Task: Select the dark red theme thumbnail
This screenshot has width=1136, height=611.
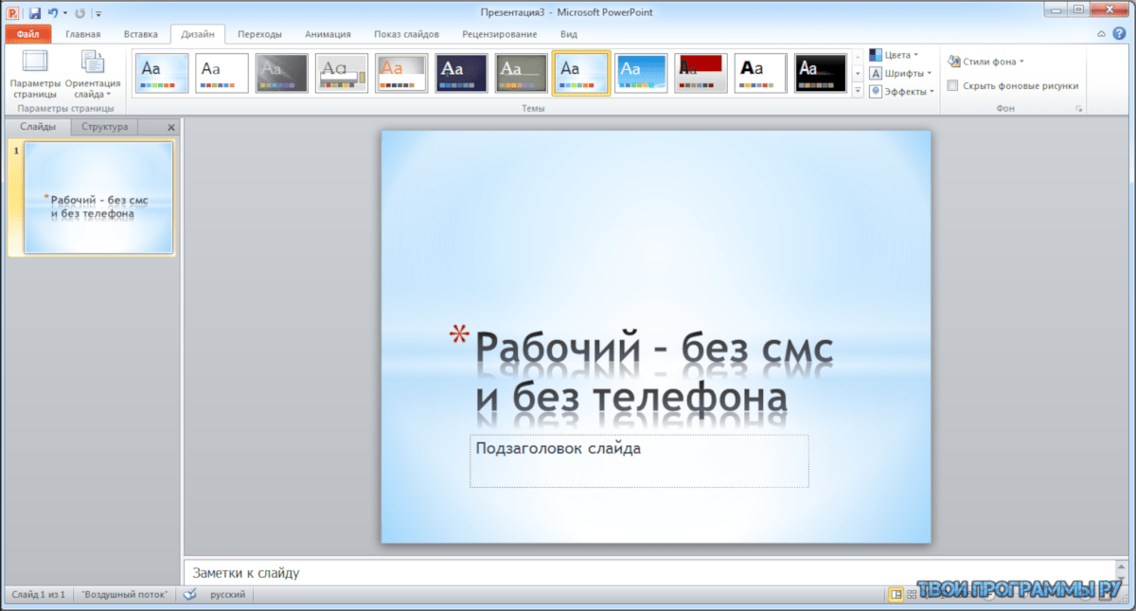Action: [x=701, y=73]
